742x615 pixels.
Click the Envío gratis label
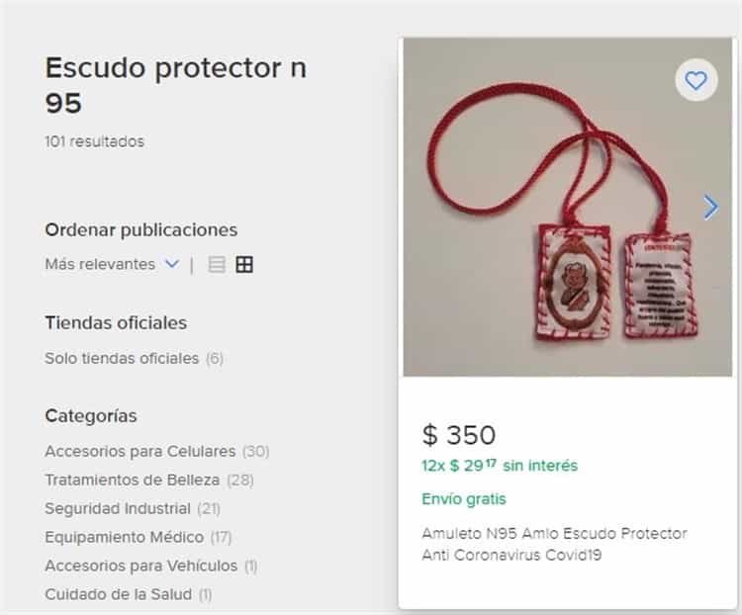(464, 498)
